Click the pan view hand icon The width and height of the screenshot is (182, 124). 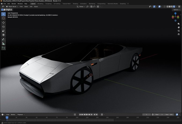tap(179, 27)
